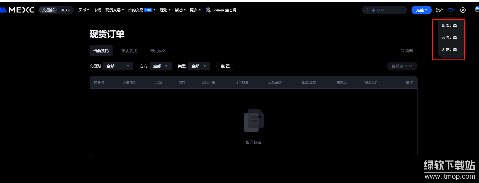
Task: Click the empty data document icon
Action: click(254, 120)
